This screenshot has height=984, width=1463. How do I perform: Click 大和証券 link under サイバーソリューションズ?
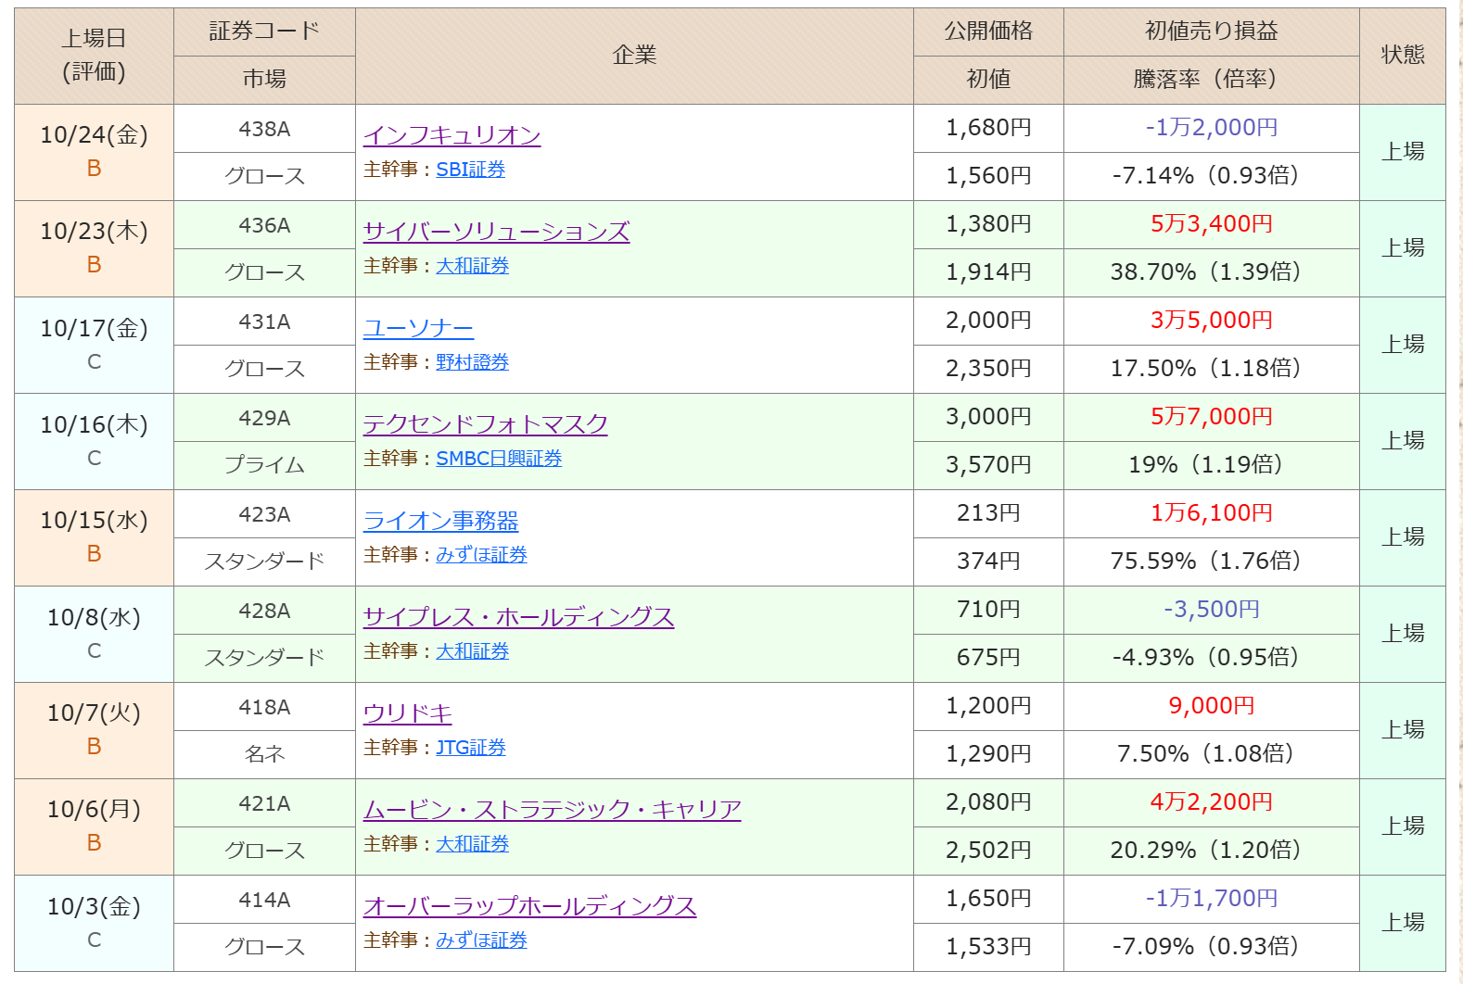click(x=472, y=266)
